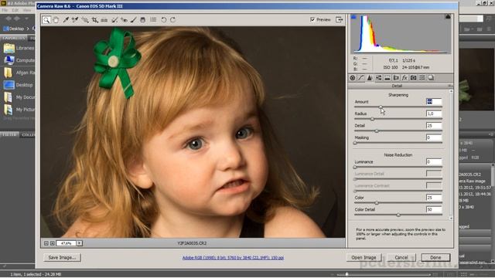Select Libraries in Bridge Favorites panel
This screenshot has height=278, width=495.
[19, 48]
